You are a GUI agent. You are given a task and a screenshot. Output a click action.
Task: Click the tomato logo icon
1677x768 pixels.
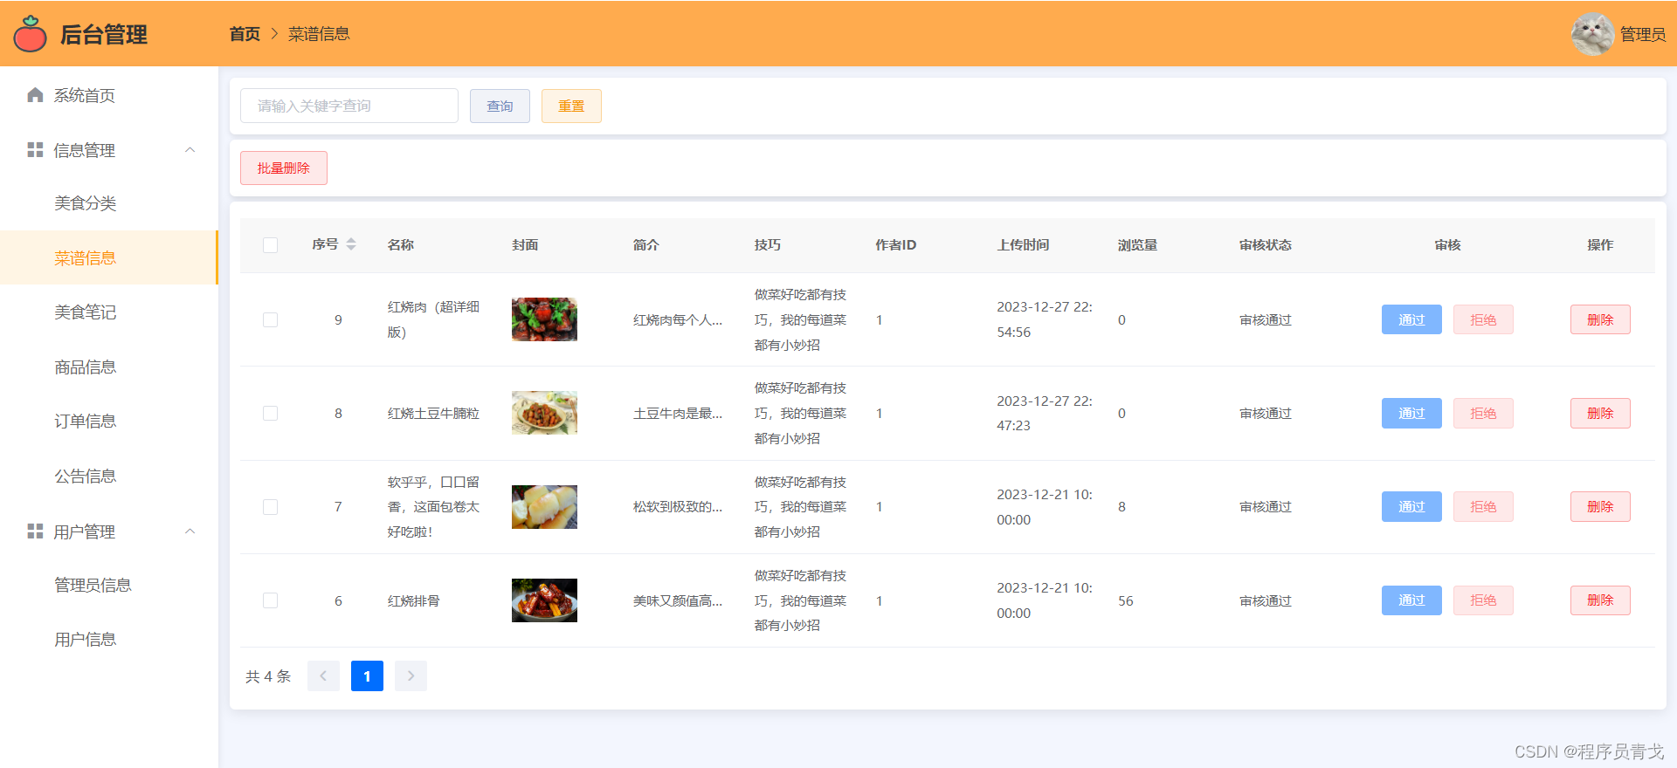[31, 34]
